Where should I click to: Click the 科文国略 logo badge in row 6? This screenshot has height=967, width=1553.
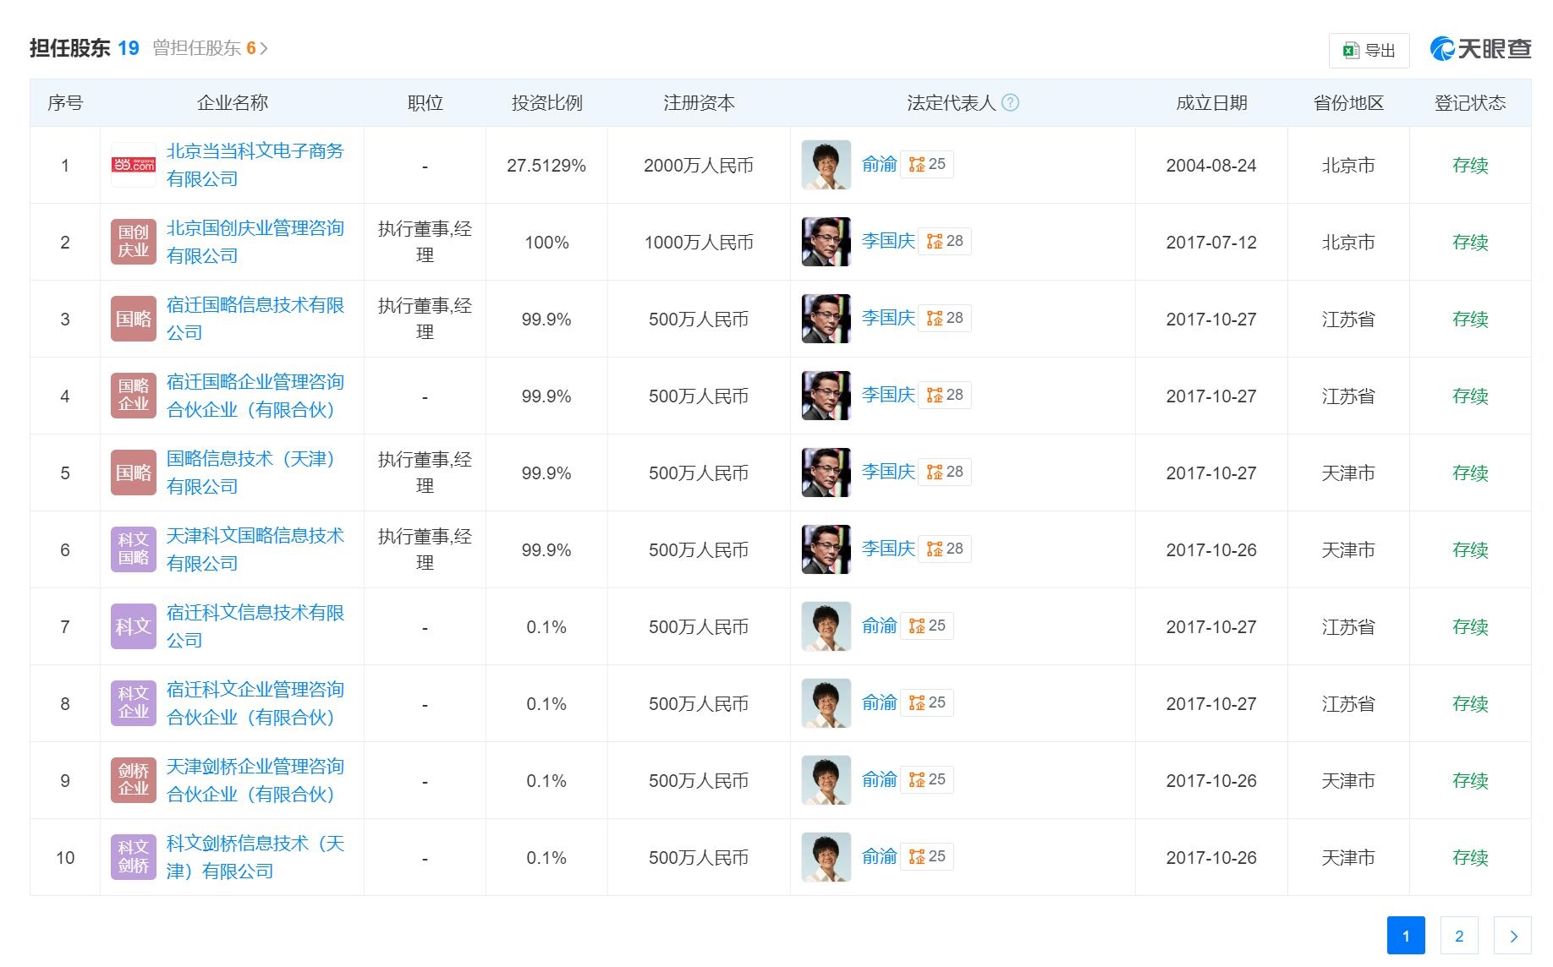pyautogui.click(x=134, y=549)
